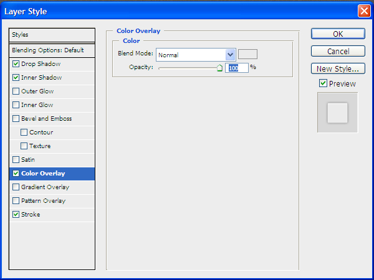Select the Stroke style row label
This screenshot has width=374, height=280.
pyautogui.click(x=31, y=214)
